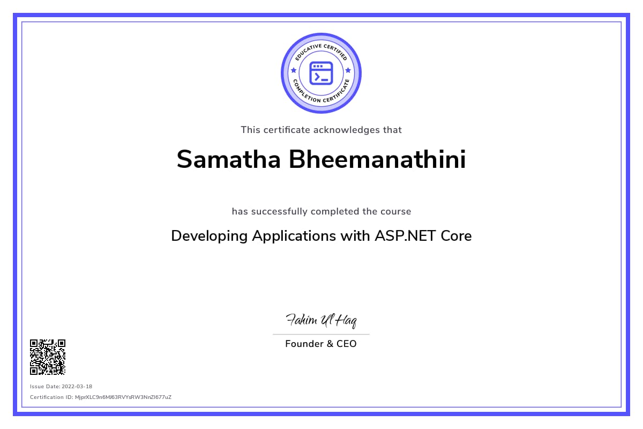Click "This certificate acknowledges that" text
The width and height of the screenshot is (643, 429).
(x=321, y=130)
